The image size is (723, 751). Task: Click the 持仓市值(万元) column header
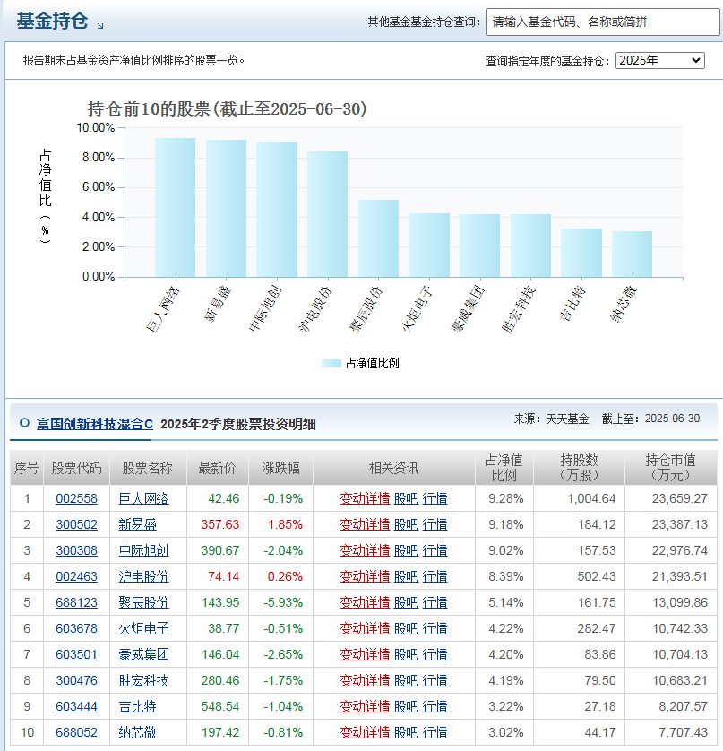click(x=671, y=468)
